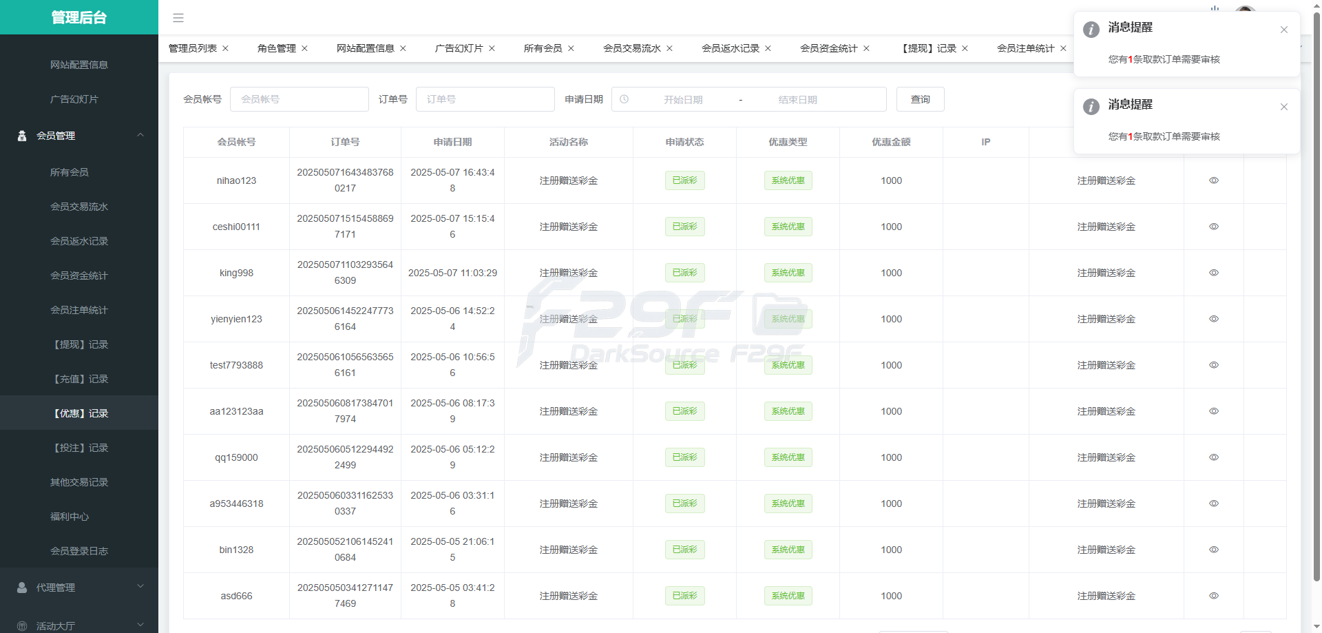Image resolution: width=1322 pixels, height=633 pixels.
Task: Open 网站配置信息 in sidebar
Action: [79, 65]
